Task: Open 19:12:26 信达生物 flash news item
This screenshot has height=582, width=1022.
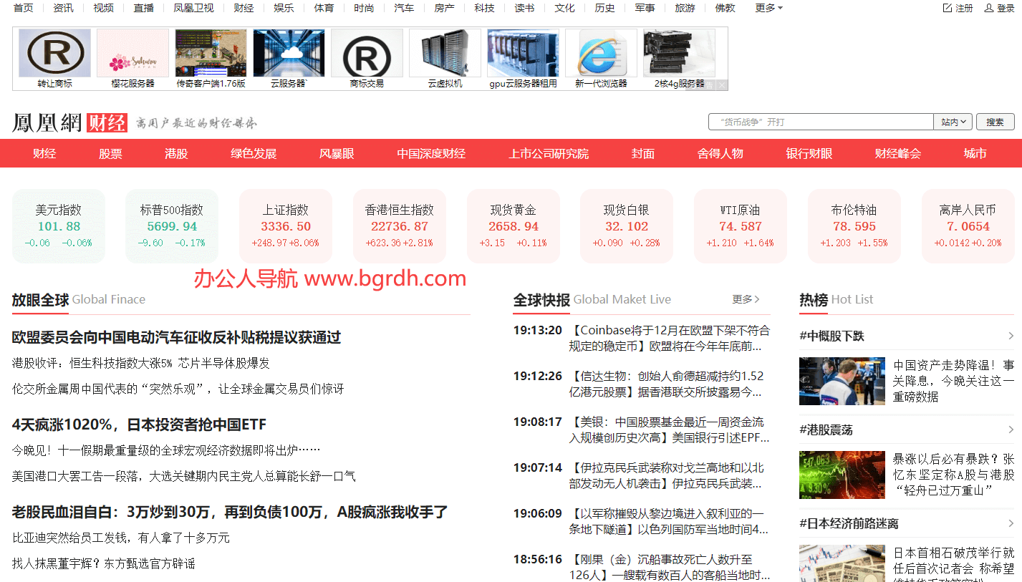Action: (642, 384)
